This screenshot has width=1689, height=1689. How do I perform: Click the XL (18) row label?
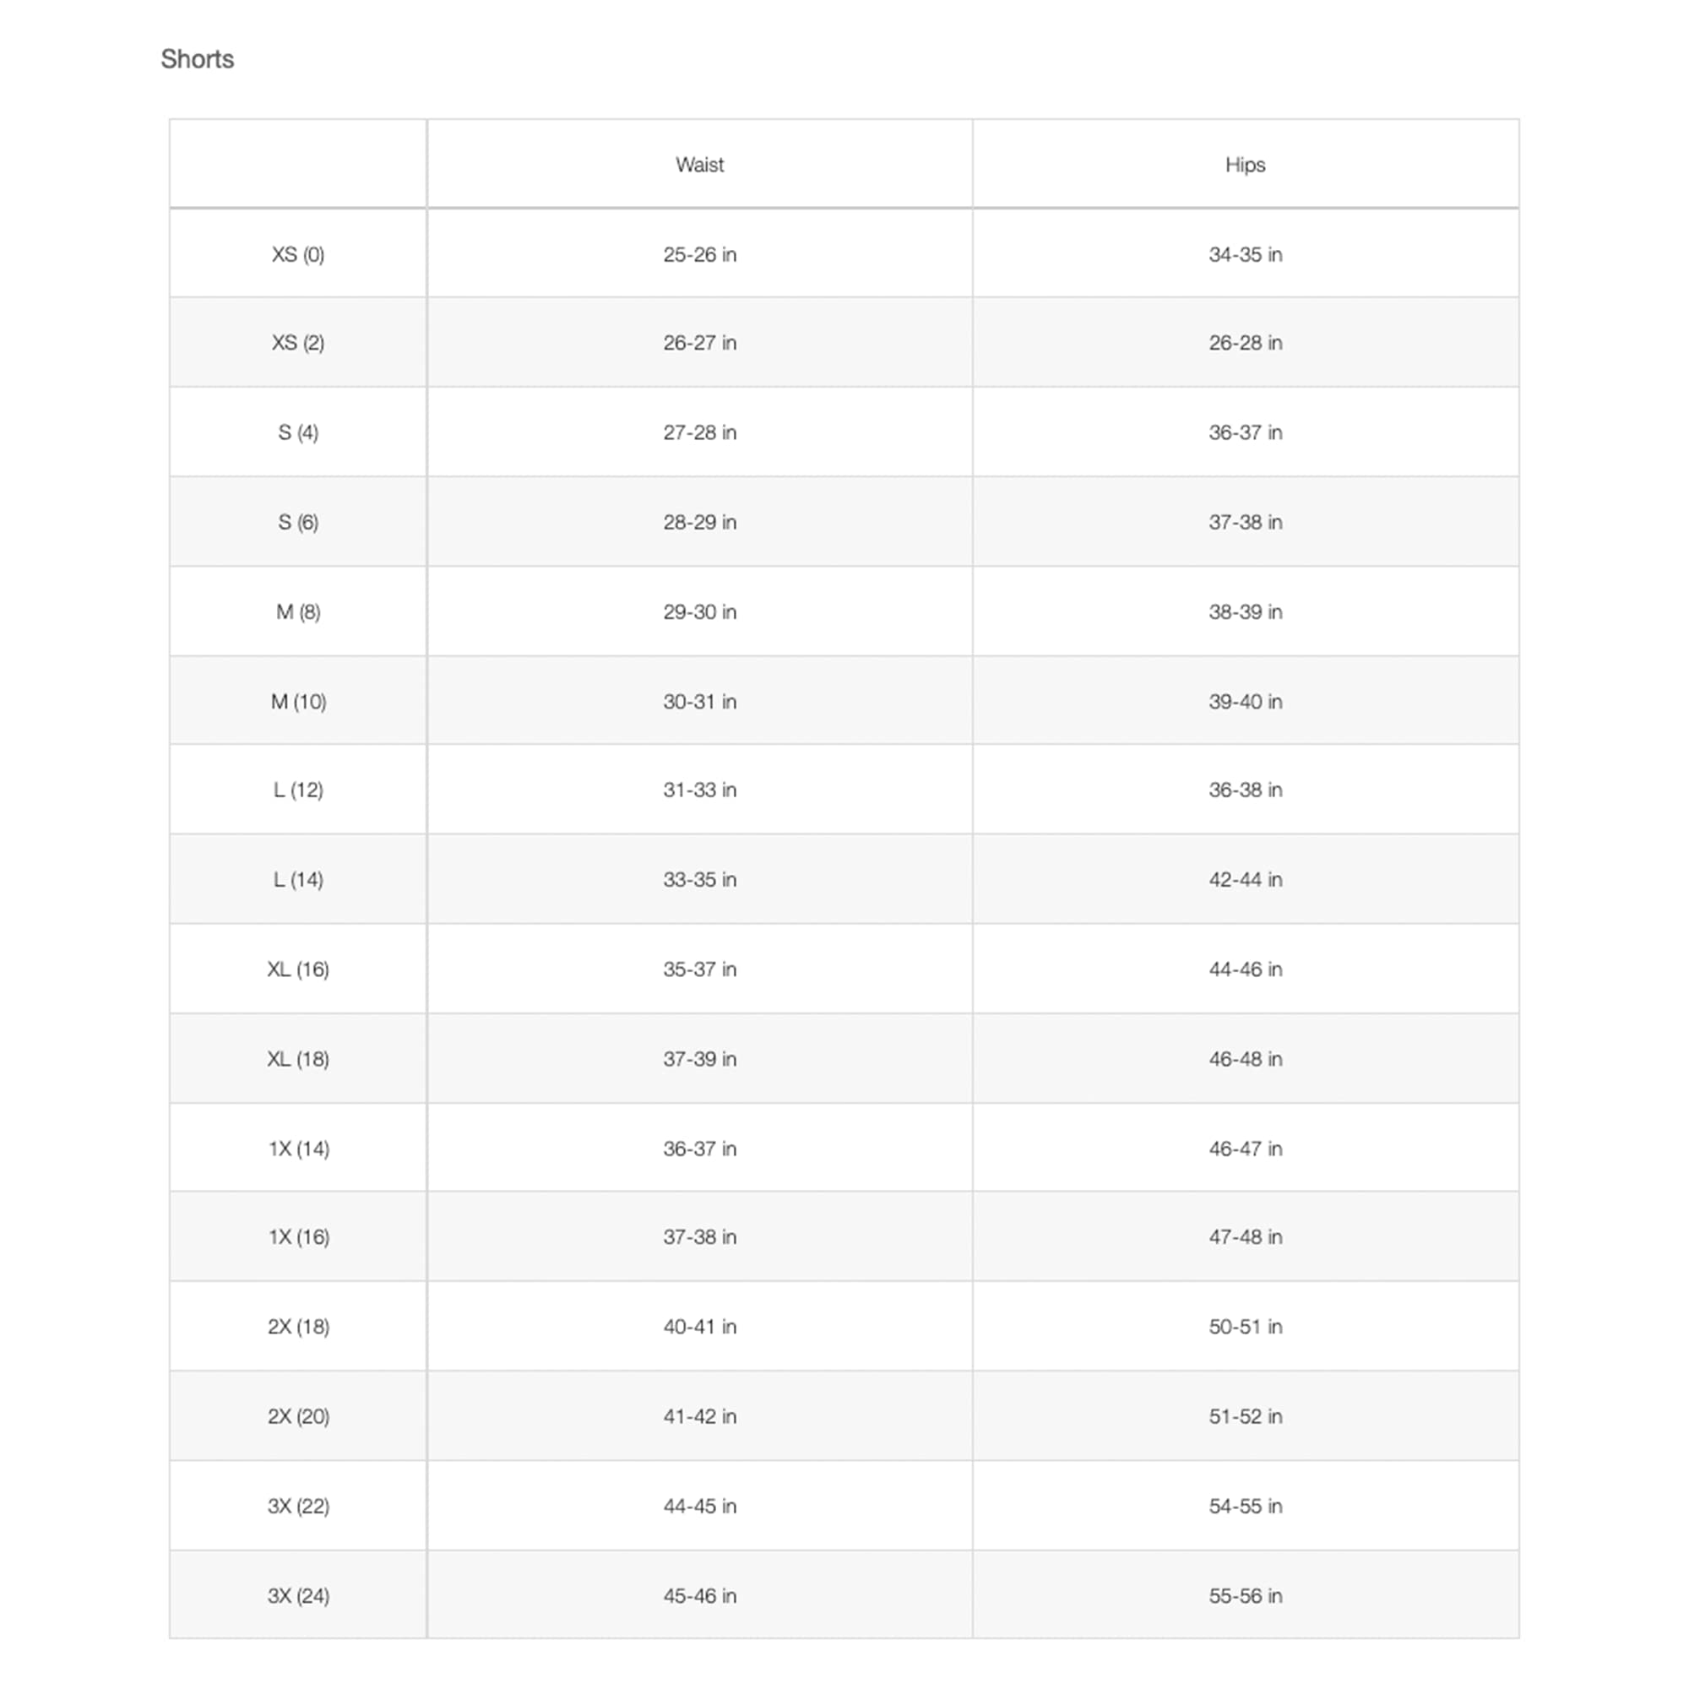[x=298, y=1059]
